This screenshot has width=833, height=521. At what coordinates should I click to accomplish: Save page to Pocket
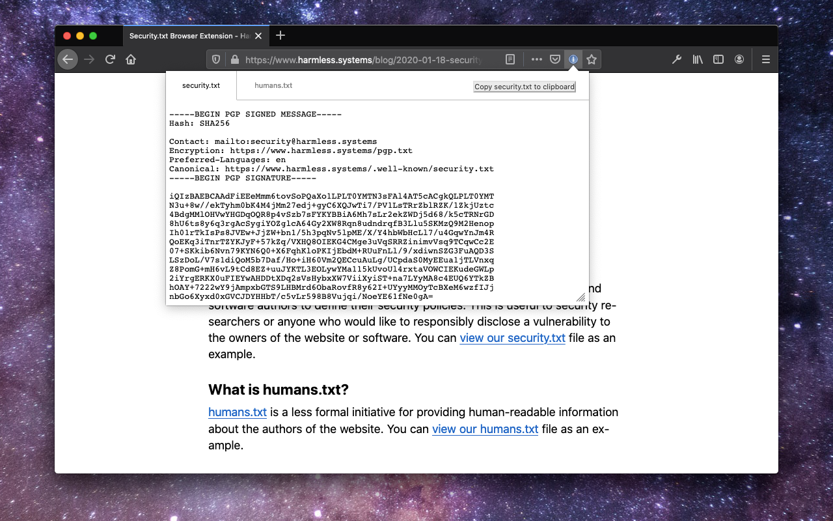coord(554,59)
